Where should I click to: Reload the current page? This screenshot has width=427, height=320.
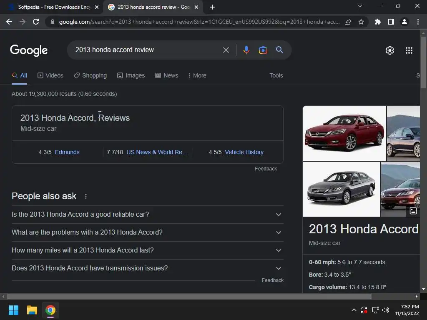click(36, 22)
